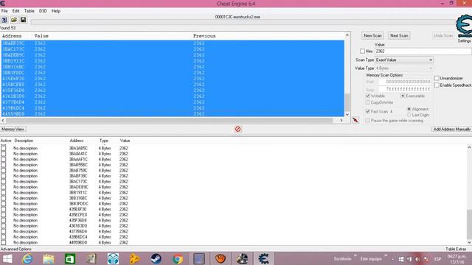Screen dimensions: 472x265
Task: Toggle the Hex checkbox
Action: [362, 52]
